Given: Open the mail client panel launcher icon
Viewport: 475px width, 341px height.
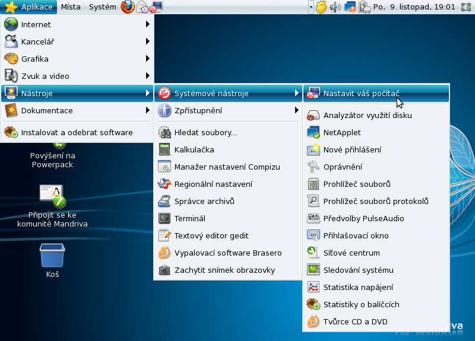Looking at the screenshot, I should click(142, 7).
